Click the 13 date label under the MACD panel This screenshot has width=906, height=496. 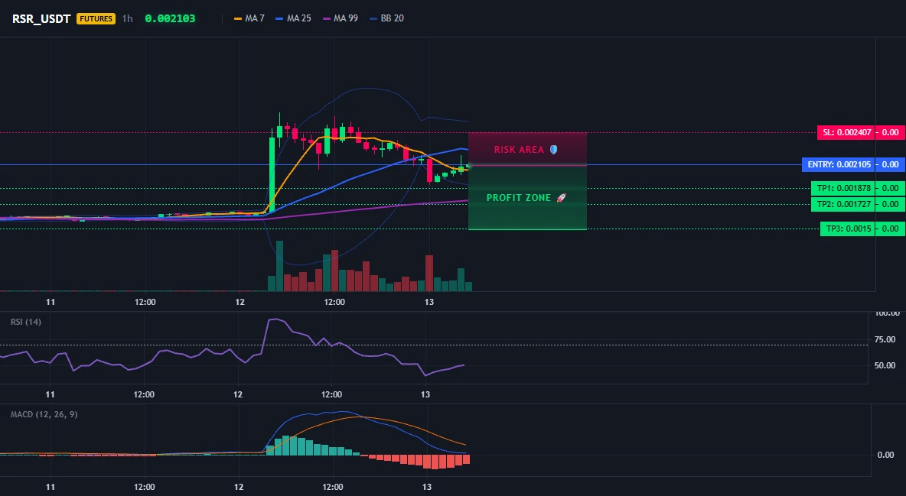(426, 487)
